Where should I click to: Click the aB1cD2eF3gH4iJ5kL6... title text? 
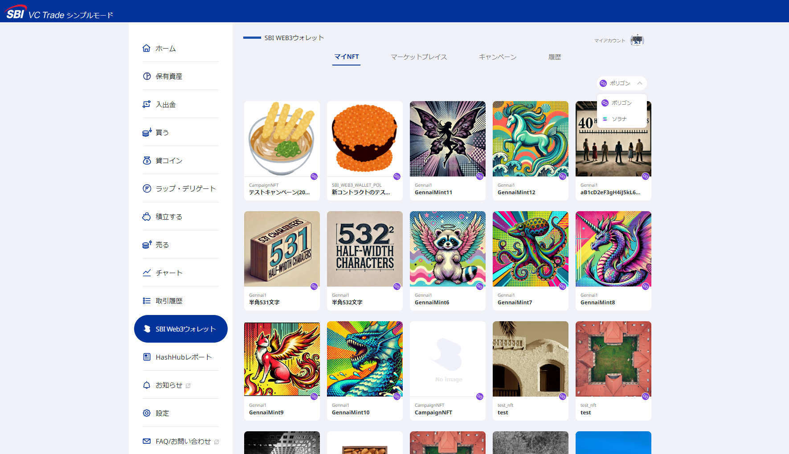tap(610, 192)
